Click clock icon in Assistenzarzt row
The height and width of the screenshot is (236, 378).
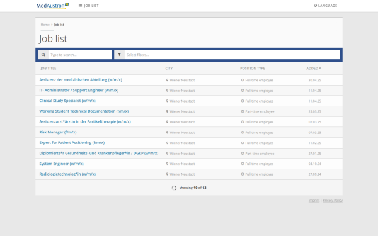[x=243, y=122]
